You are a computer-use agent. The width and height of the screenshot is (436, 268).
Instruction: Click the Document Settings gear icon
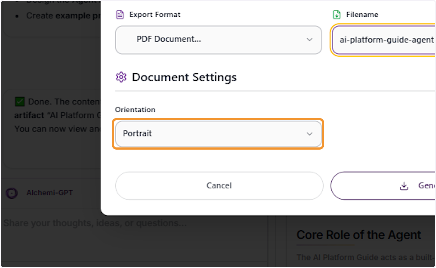pyautogui.click(x=121, y=77)
